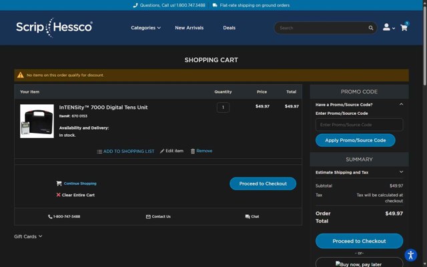Collapse the Have a Promo/Source Code section
The width and height of the screenshot is (427, 267).
pyautogui.click(x=401, y=104)
